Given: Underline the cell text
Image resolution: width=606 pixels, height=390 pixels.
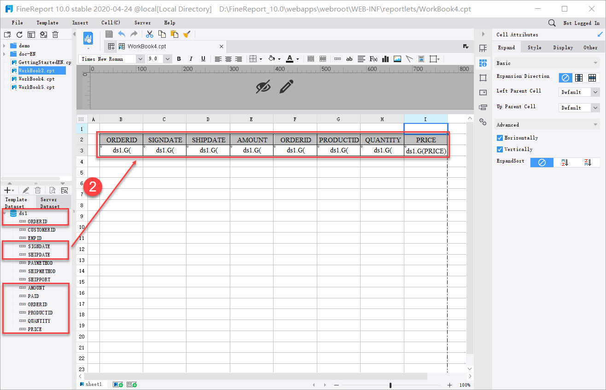Looking at the screenshot, I should pyautogui.click(x=203, y=59).
